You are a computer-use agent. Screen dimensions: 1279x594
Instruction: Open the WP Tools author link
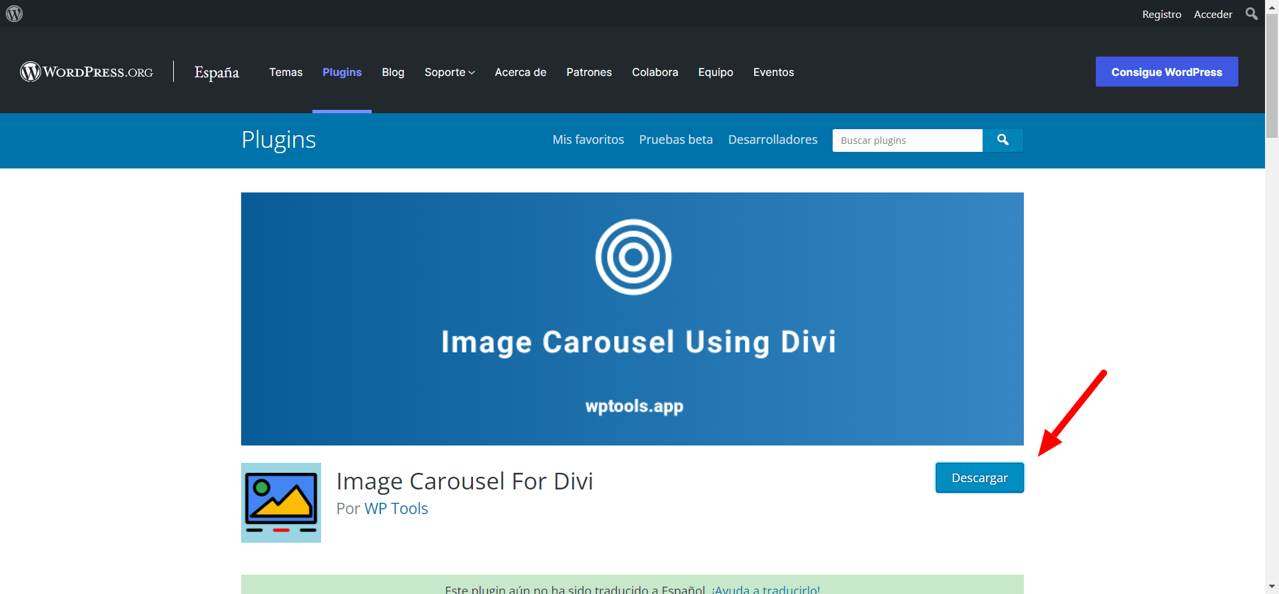tap(396, 508)
